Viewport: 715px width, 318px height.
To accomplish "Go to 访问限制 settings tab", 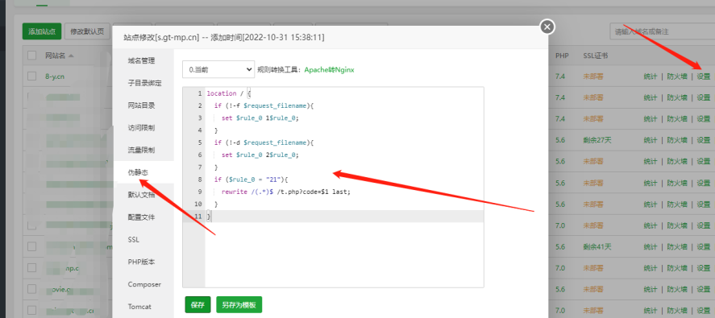I will (x=141, y=127).
